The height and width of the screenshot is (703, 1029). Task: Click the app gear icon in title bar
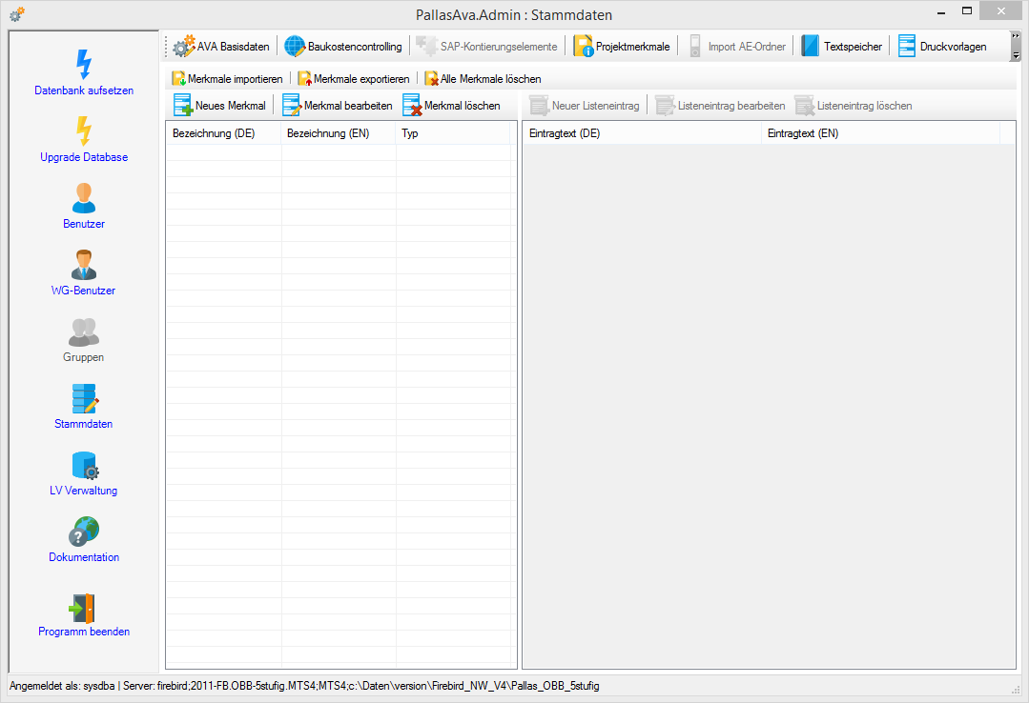[x=17, y=13]
